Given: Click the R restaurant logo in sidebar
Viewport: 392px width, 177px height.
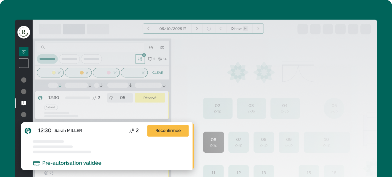Looking at the screenshot, I should (x=24, y=32).
